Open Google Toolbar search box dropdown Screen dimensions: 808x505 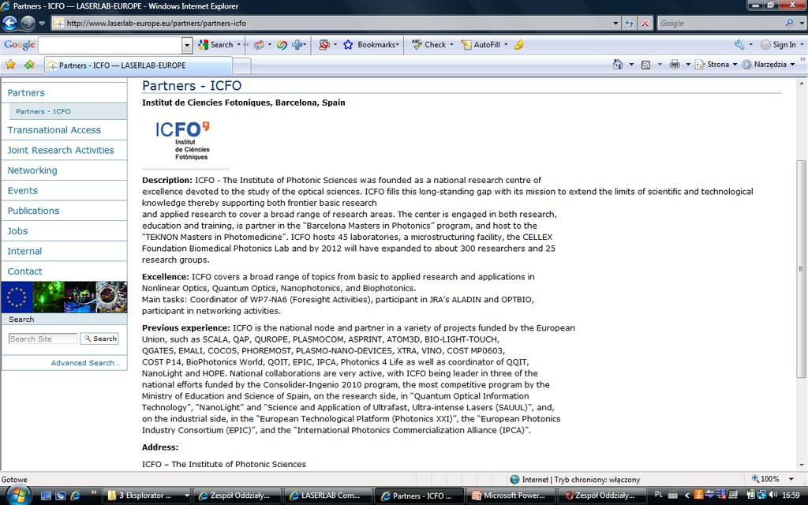tap(187, 45)
